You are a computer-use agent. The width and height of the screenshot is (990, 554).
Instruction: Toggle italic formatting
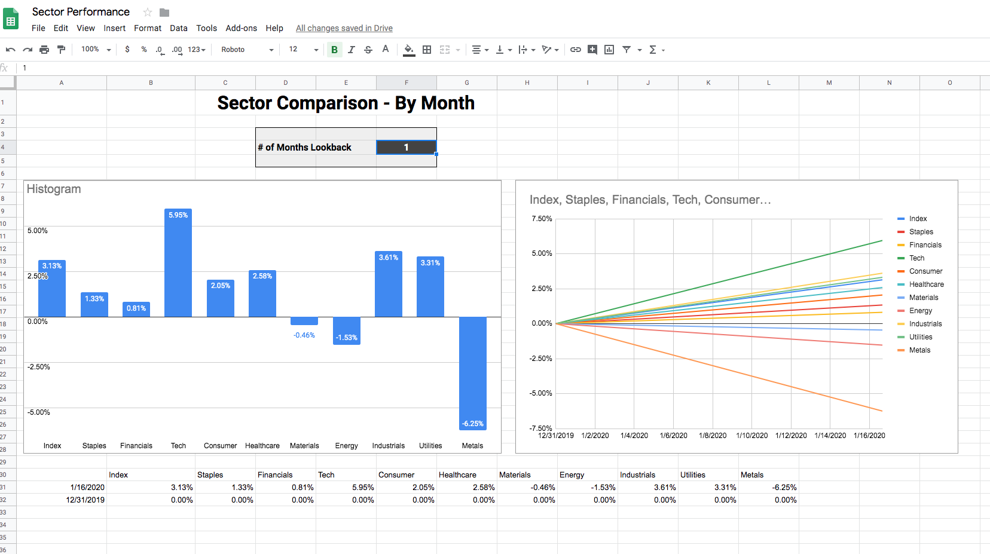coord(352,50)
